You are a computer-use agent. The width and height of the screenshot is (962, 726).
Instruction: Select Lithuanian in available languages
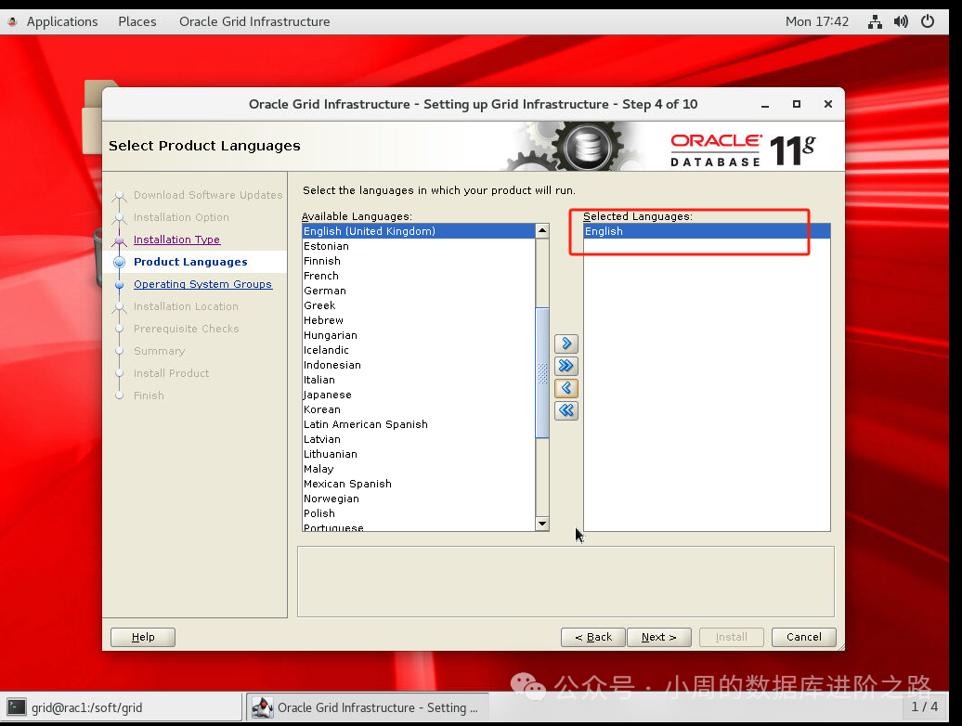pos(419,454)
